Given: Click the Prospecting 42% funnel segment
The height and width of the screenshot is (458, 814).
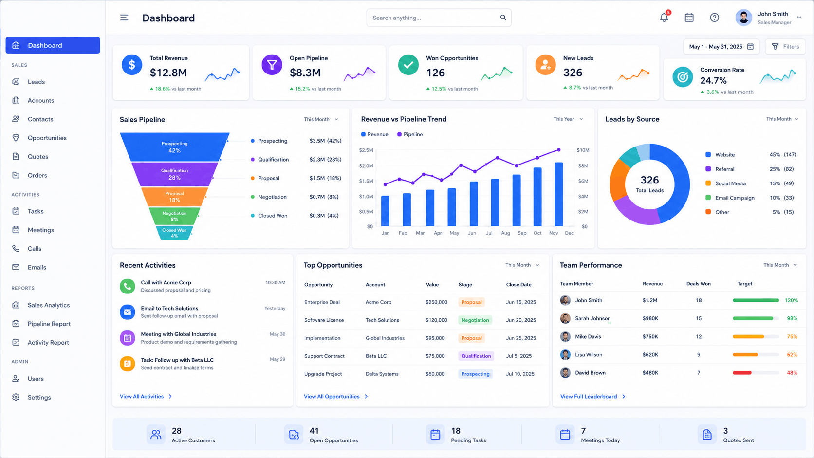Looking at the screenshot, I should pyautogui.click(x=175, y=147).
